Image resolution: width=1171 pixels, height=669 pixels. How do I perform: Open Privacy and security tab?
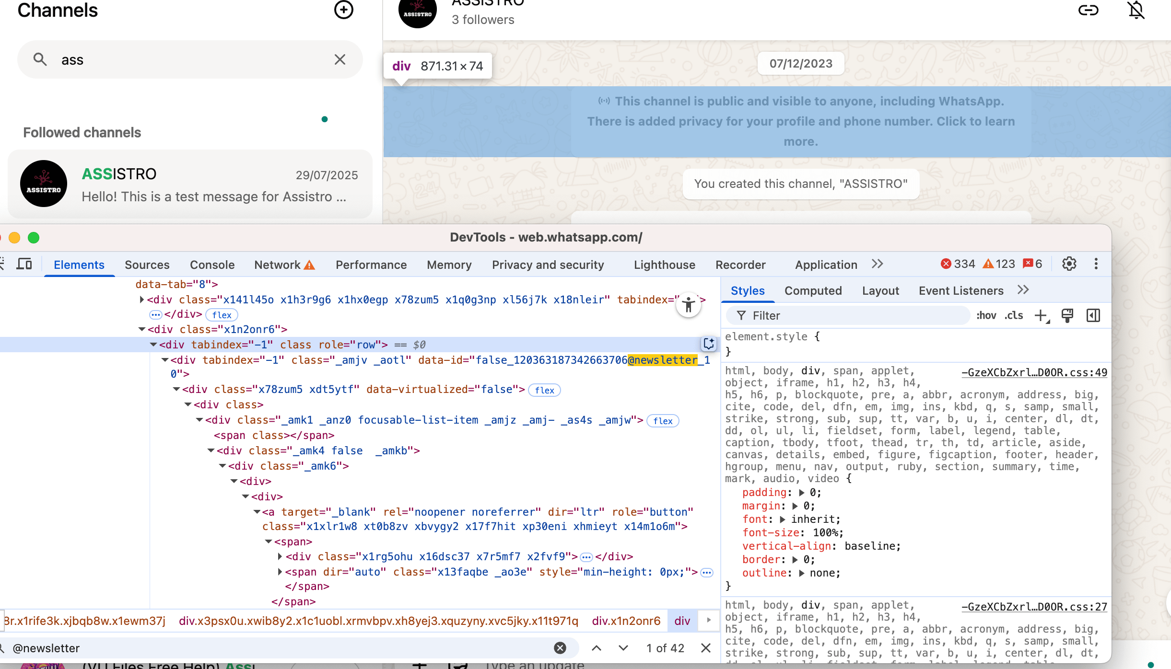(548, 265)
